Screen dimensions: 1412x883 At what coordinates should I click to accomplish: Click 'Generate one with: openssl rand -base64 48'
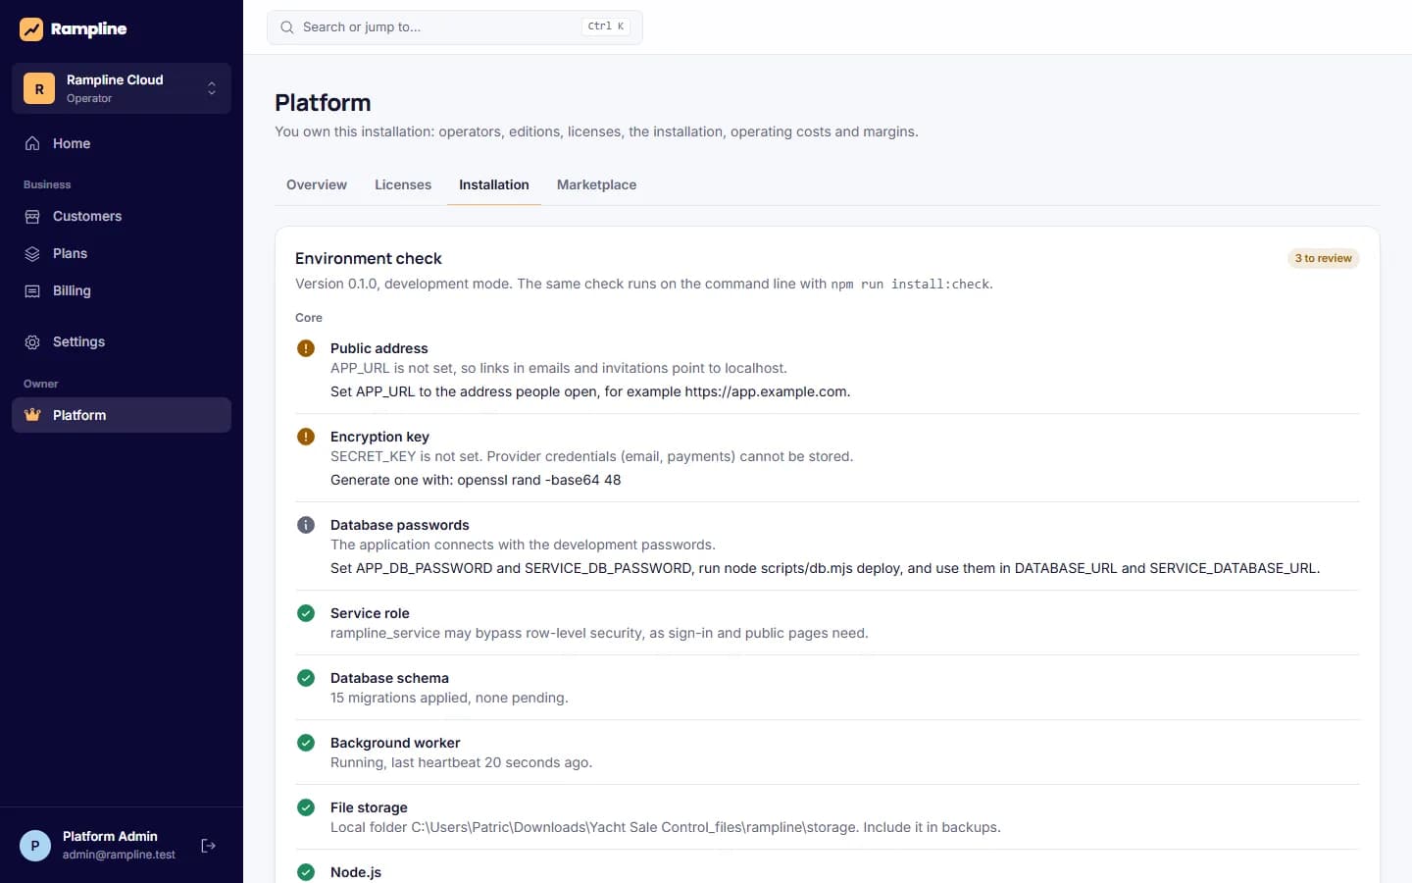click(476, 480)
